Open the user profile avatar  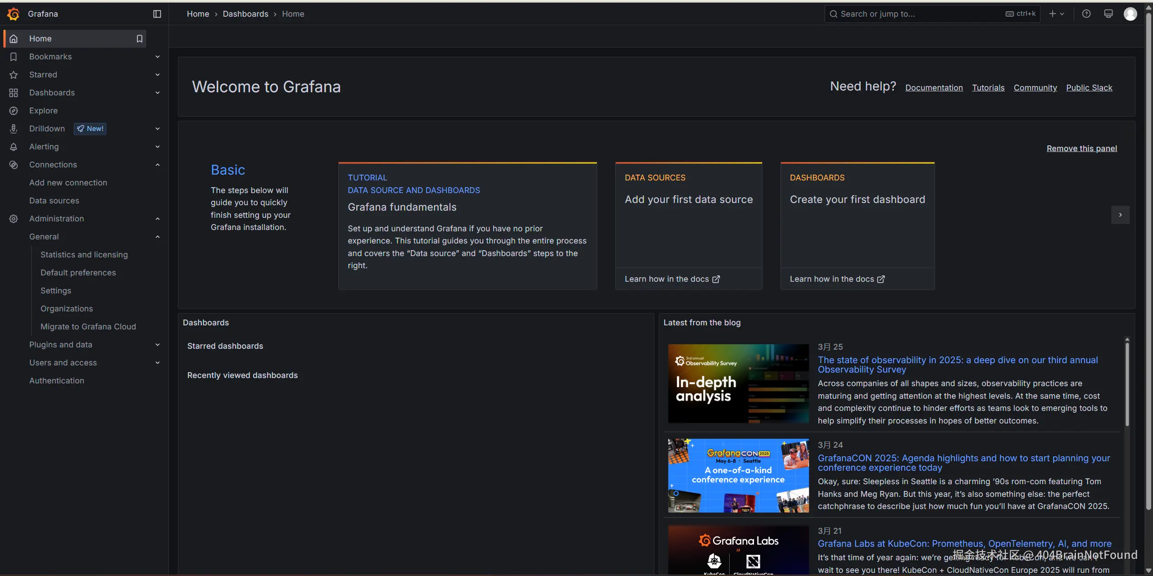1130,14
